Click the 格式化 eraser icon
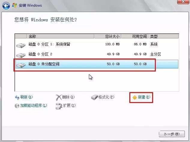 94,97
